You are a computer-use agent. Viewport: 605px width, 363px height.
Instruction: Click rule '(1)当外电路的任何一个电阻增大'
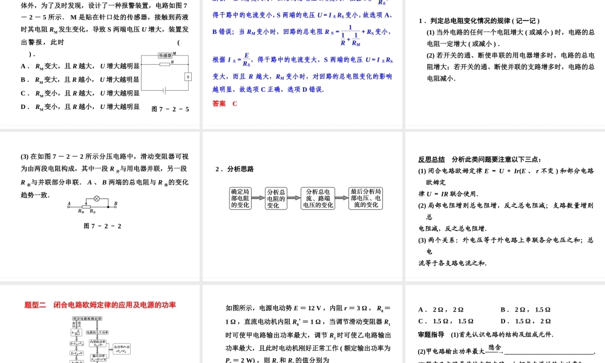point(511,38)
